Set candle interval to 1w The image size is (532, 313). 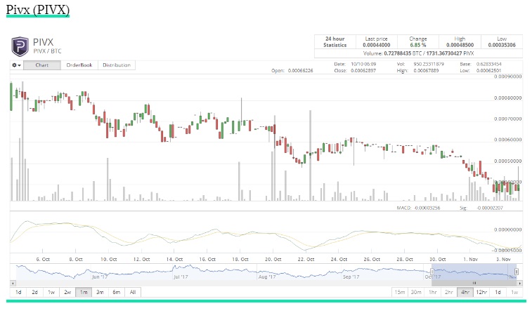click(x=514, y=292)
